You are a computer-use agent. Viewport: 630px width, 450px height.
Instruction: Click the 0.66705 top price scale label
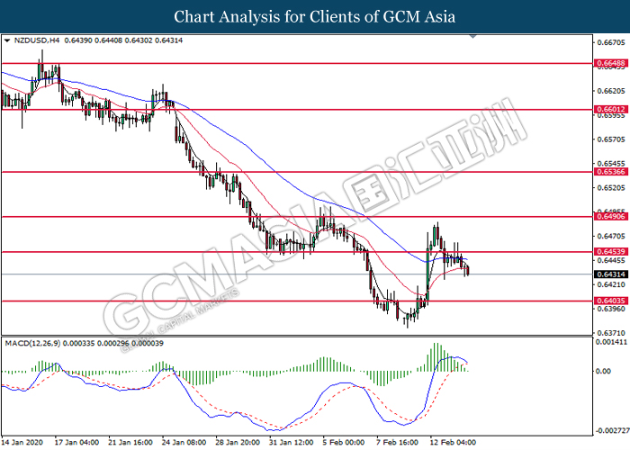coord(611,42)
